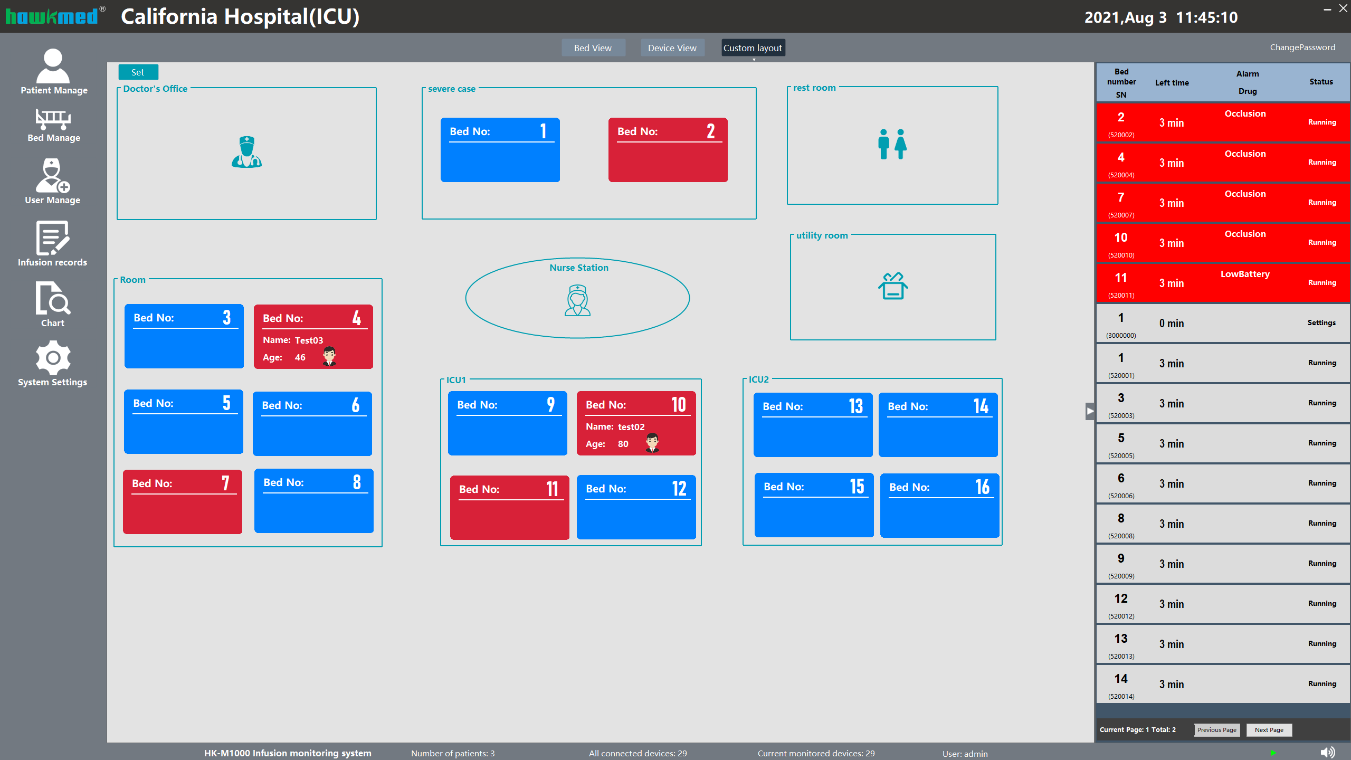This screenshot has height=760, width=1351.
Task: Click the green play indicator in status bar
Action: point(1273,753)
